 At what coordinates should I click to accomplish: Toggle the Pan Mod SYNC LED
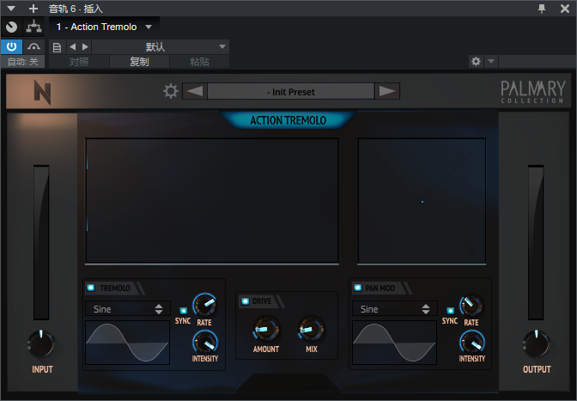pos(450,311)
